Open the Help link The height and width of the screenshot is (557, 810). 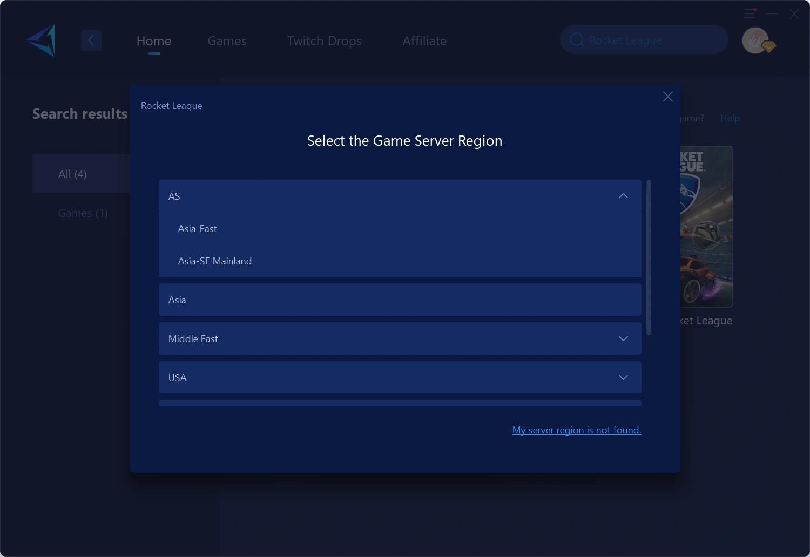pyautogui.click(x=730, y=118)
